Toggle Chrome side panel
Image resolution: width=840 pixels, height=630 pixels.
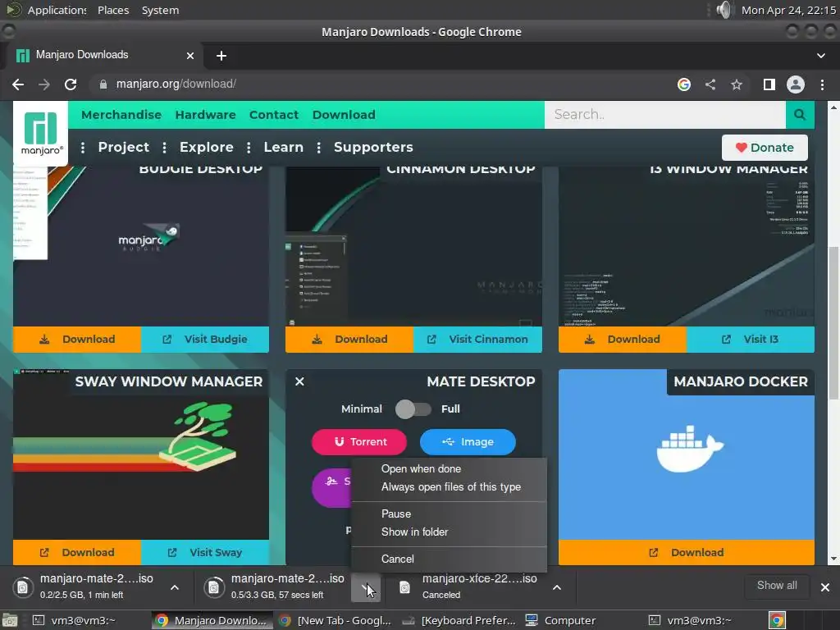[x=769, y=84]
